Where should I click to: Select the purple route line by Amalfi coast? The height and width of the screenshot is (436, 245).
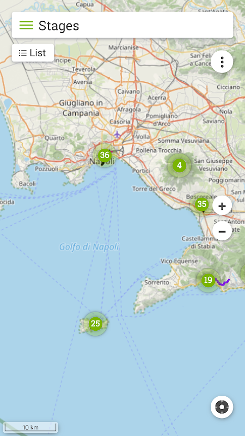pos(223,282)
